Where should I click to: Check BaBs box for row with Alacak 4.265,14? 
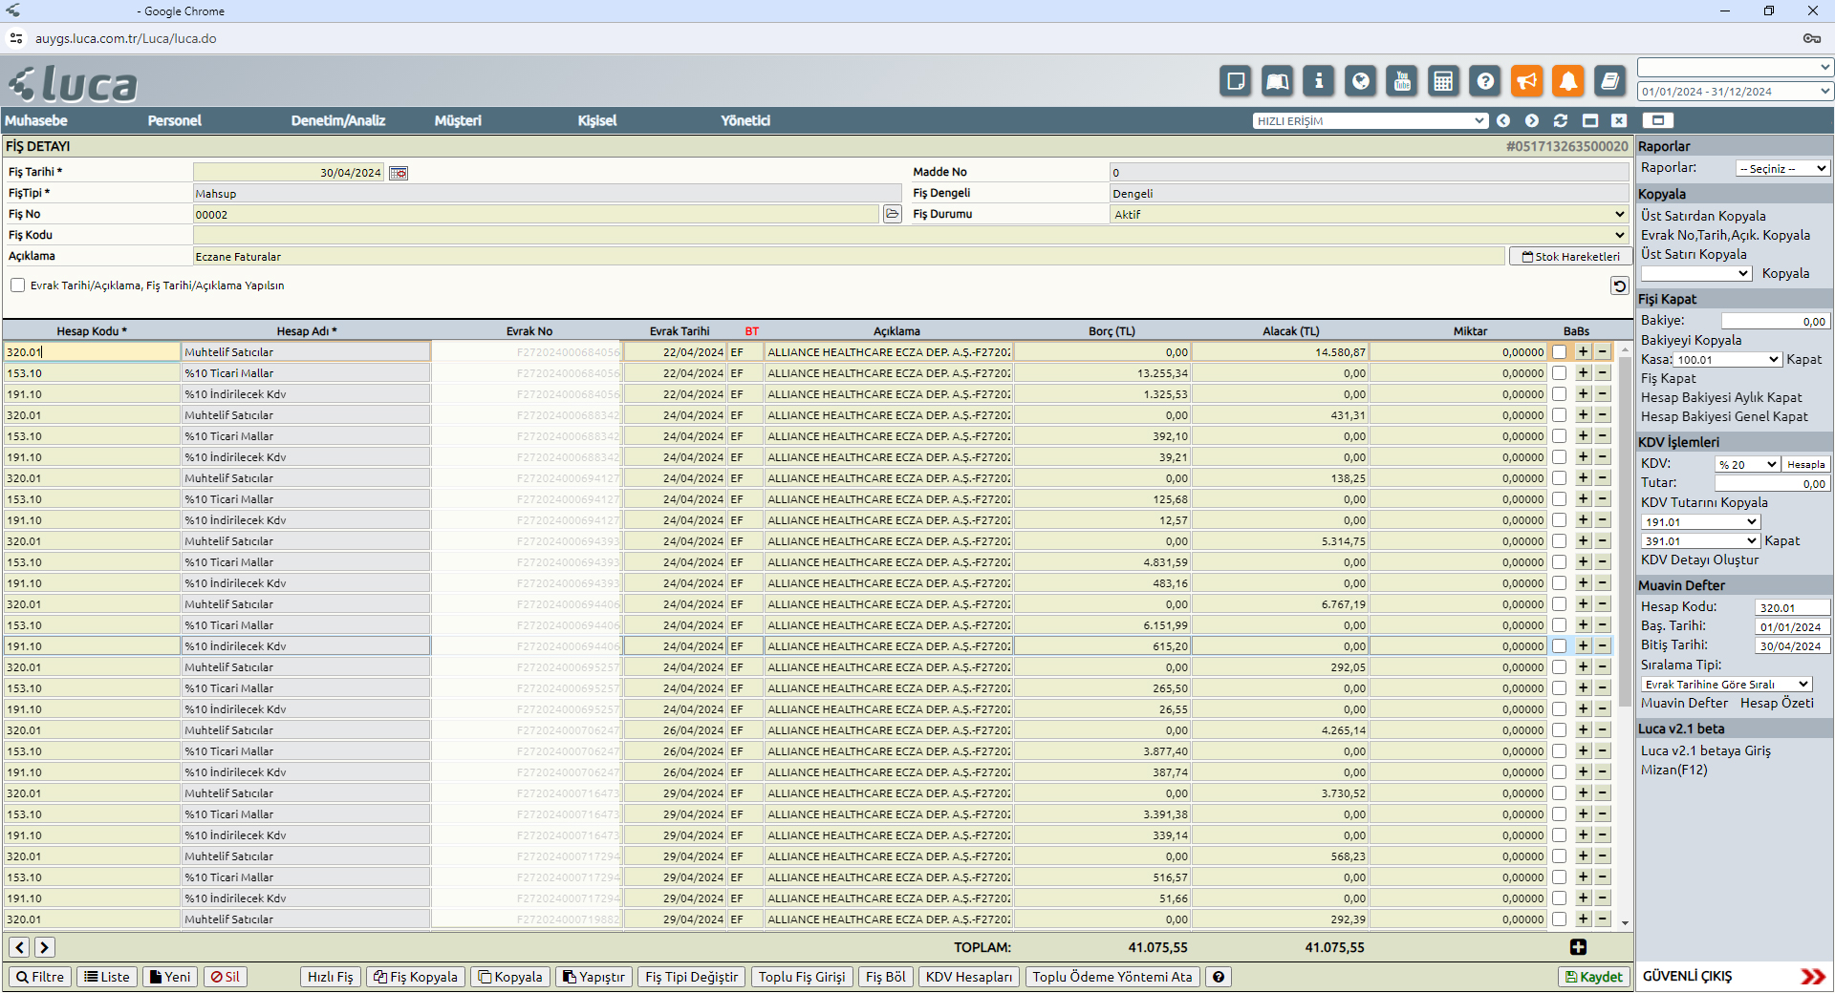(1559, 730)
